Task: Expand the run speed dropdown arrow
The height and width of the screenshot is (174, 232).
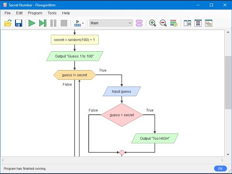Action: [x=83, y=23]
